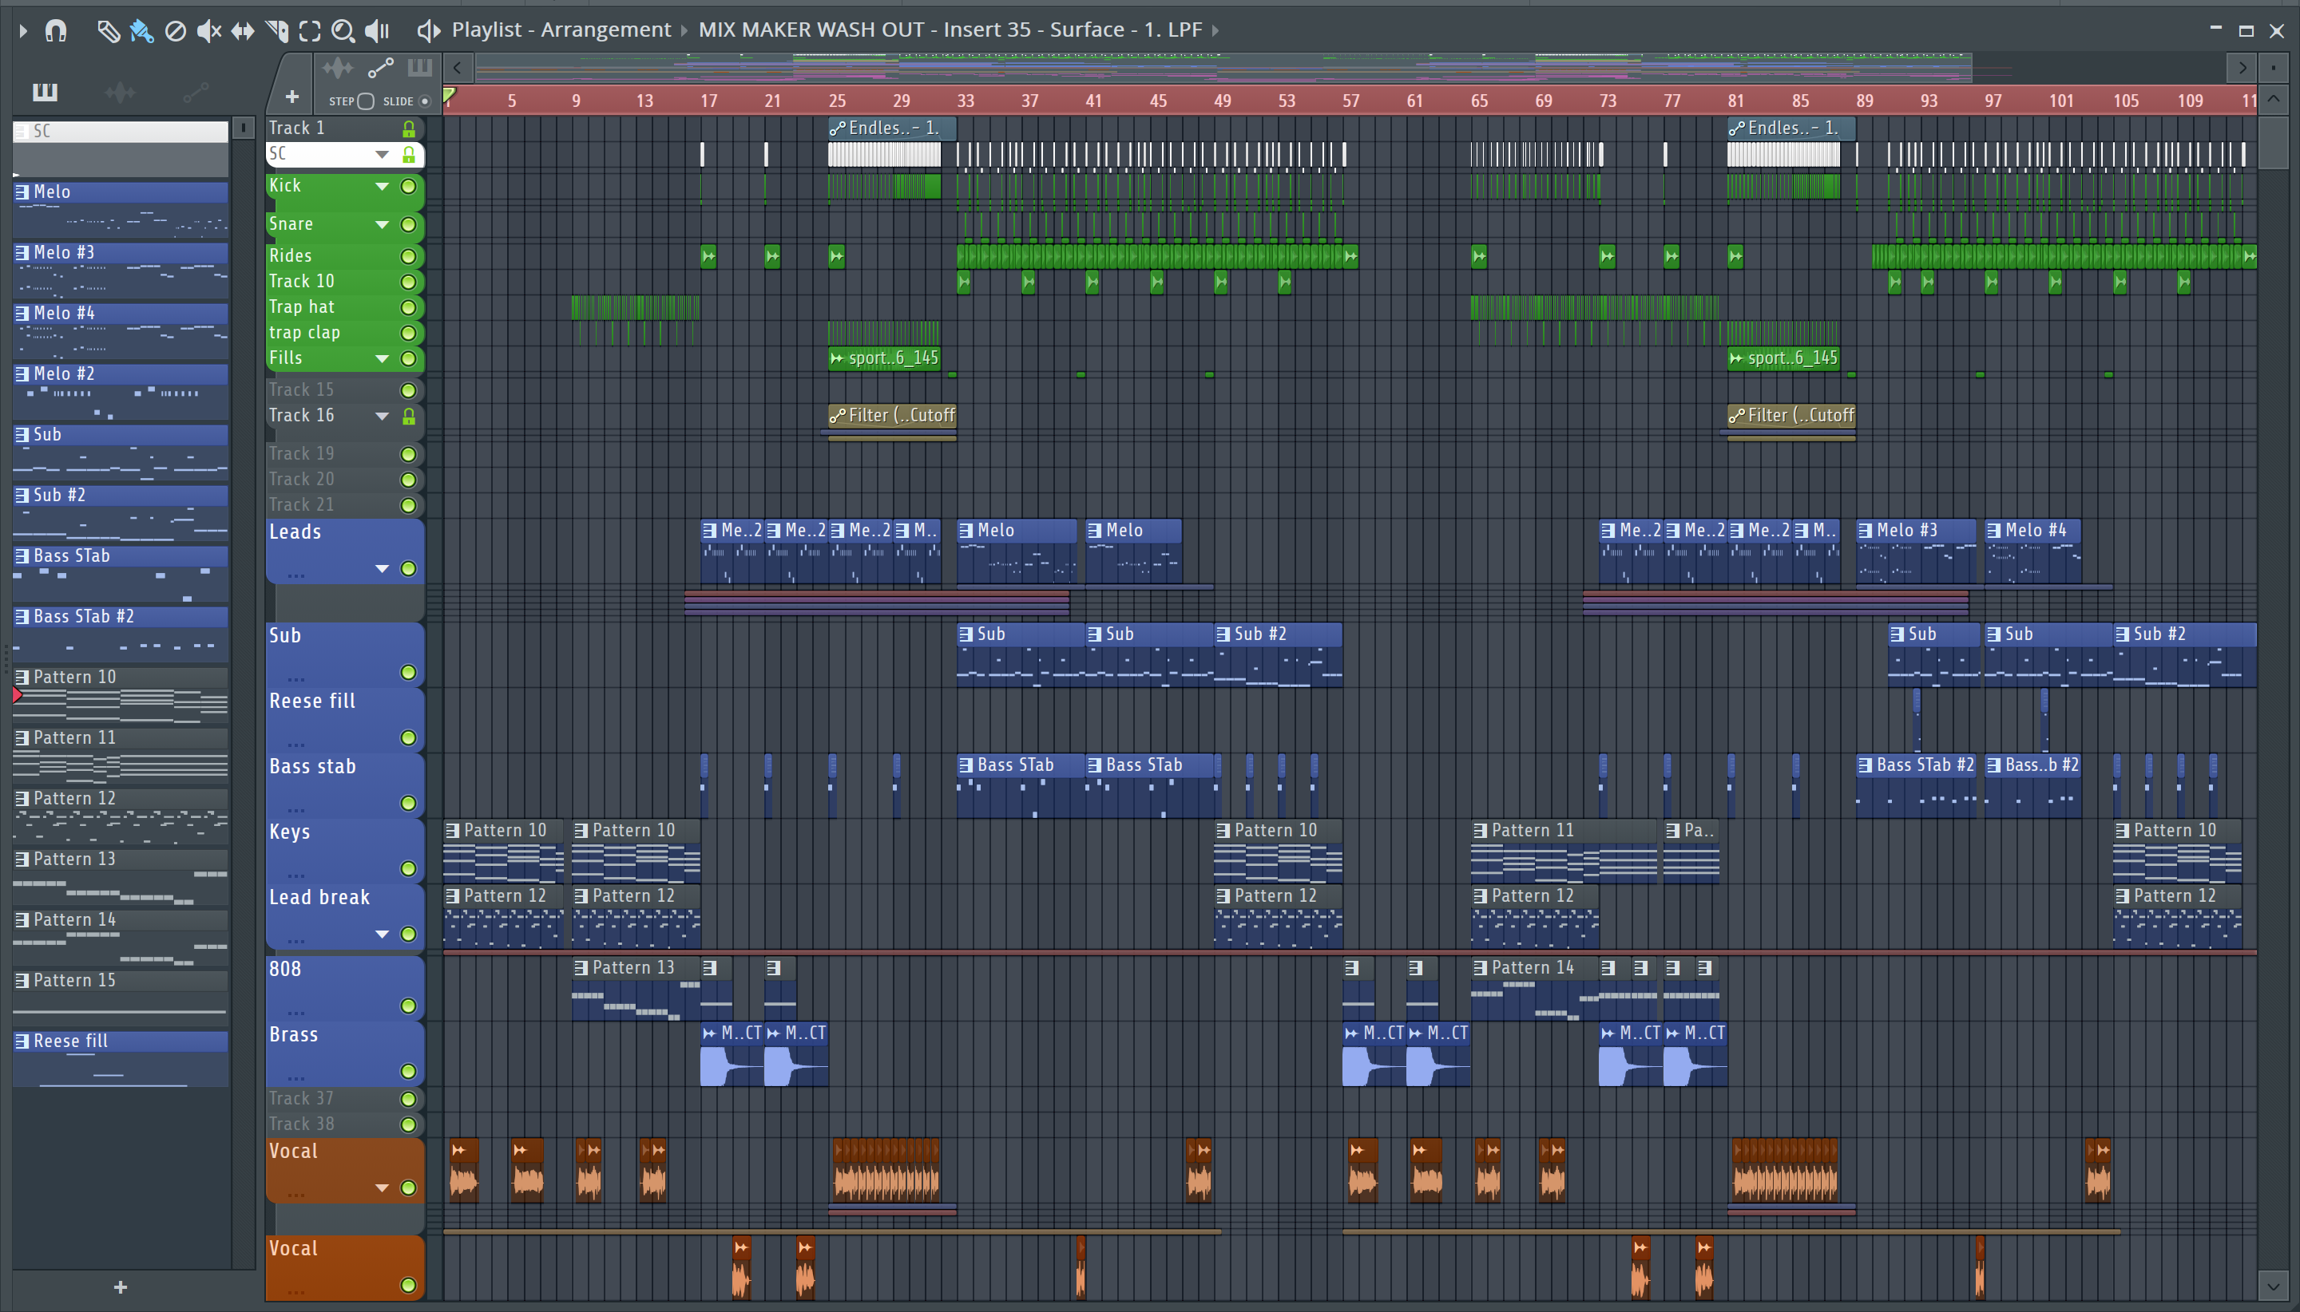Screen dimensions: 2300x1312
Task: Click the overview right arrow button
Action: pos(2242,68)
